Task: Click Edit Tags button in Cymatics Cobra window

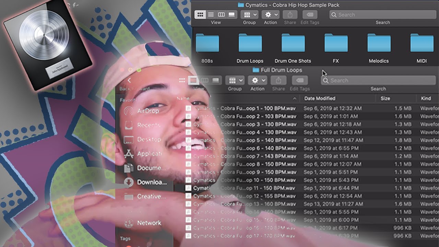Action: tap(310, 14)
